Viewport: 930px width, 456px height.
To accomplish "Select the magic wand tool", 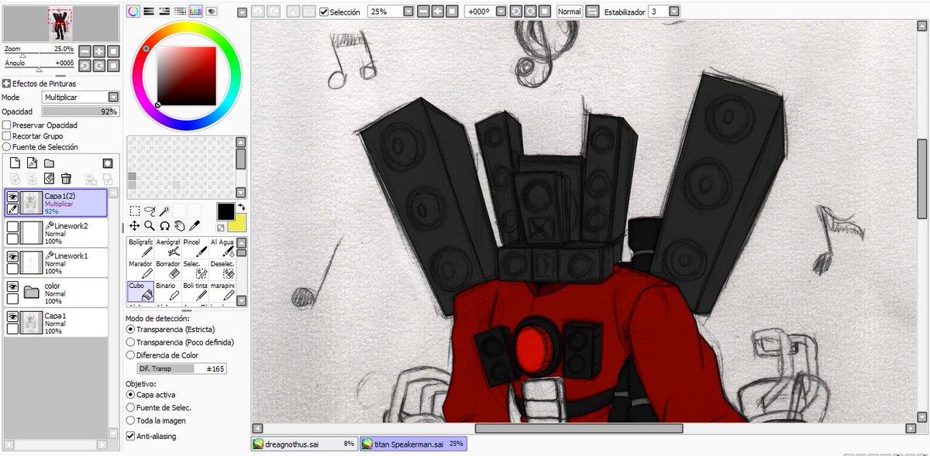I will point(164,211).
